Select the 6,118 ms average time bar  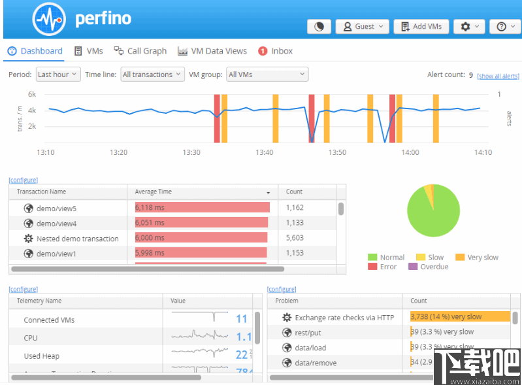pos(203,207)
